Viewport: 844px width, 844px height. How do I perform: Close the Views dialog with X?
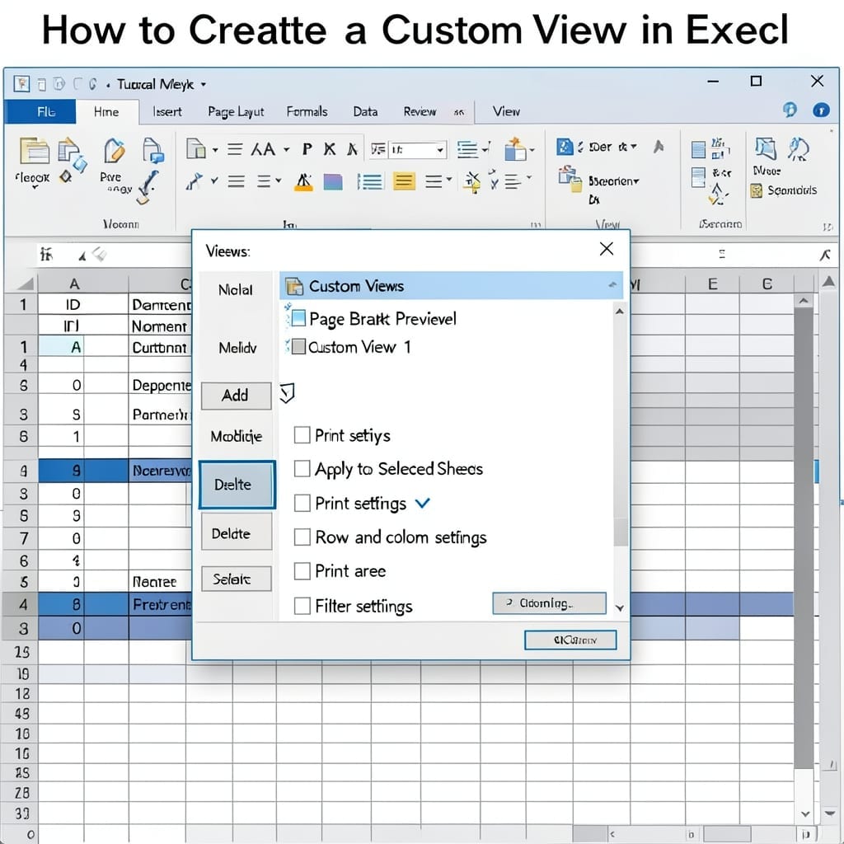[x=607, y=249]
